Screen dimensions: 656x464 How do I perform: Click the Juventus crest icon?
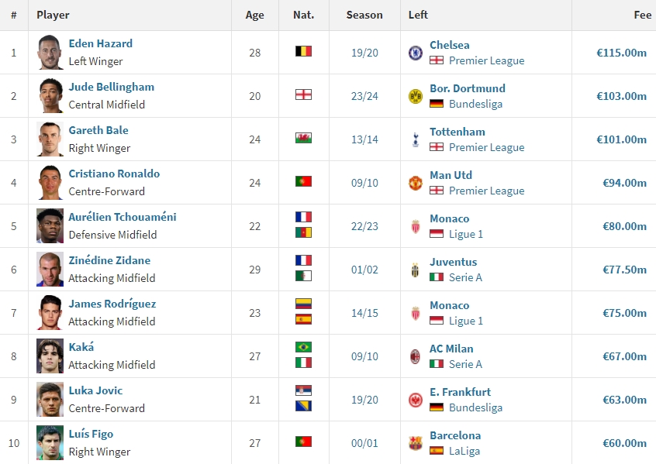(x=415, y=270)
